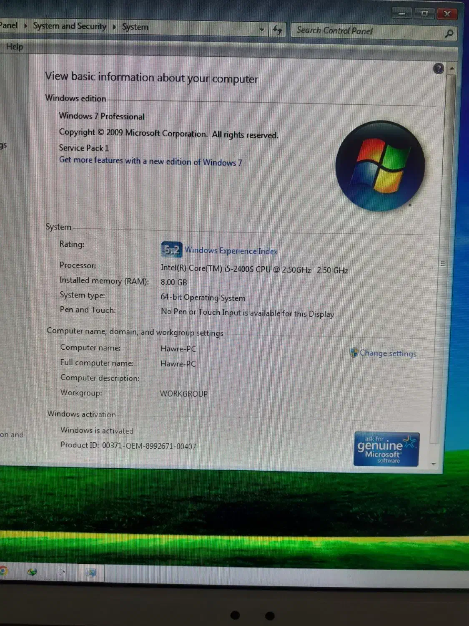Click the 8.00 GB memory value
This screenshot has height=626, width=469.
pos(174,282)
